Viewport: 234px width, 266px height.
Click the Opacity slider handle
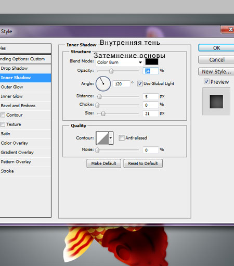coord(111,71)
